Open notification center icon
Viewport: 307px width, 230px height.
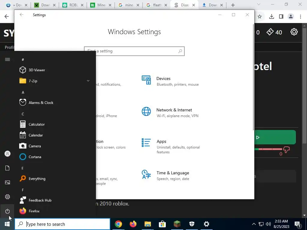297,224
